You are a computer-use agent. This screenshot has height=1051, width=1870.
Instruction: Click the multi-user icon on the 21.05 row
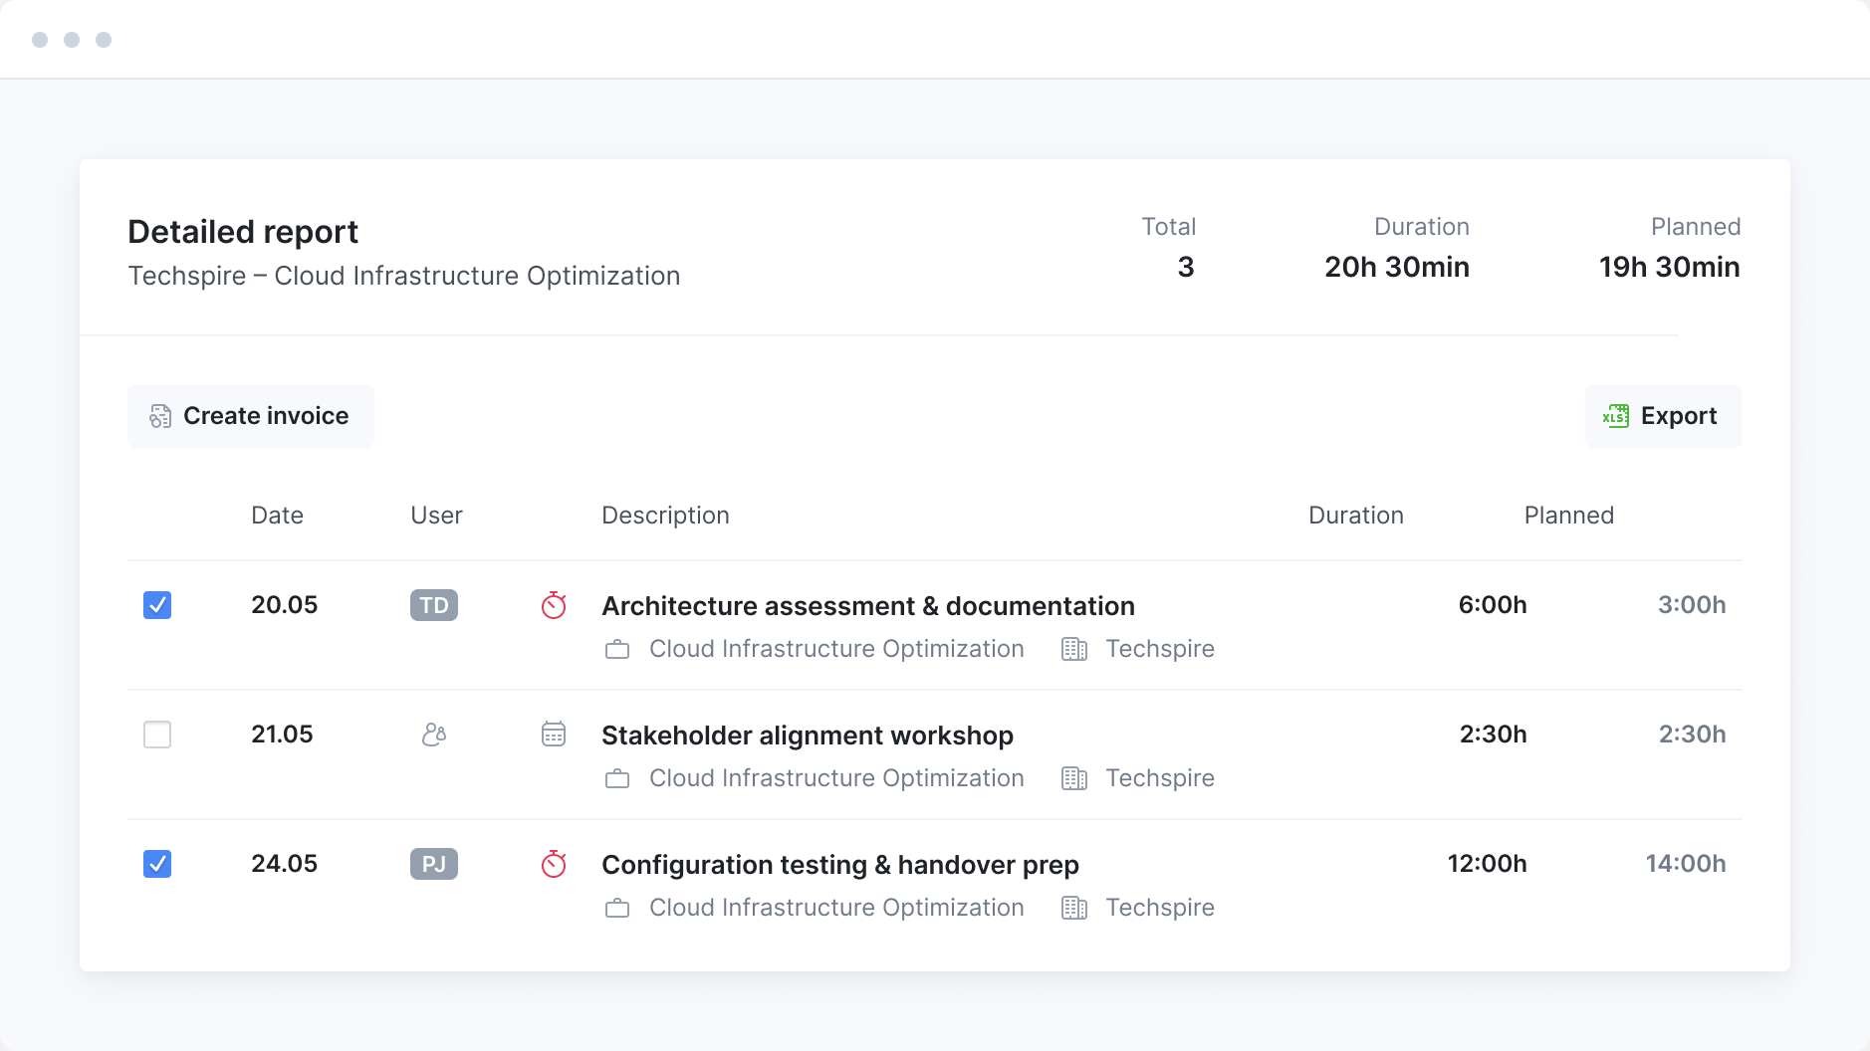(x=434, y=735)
